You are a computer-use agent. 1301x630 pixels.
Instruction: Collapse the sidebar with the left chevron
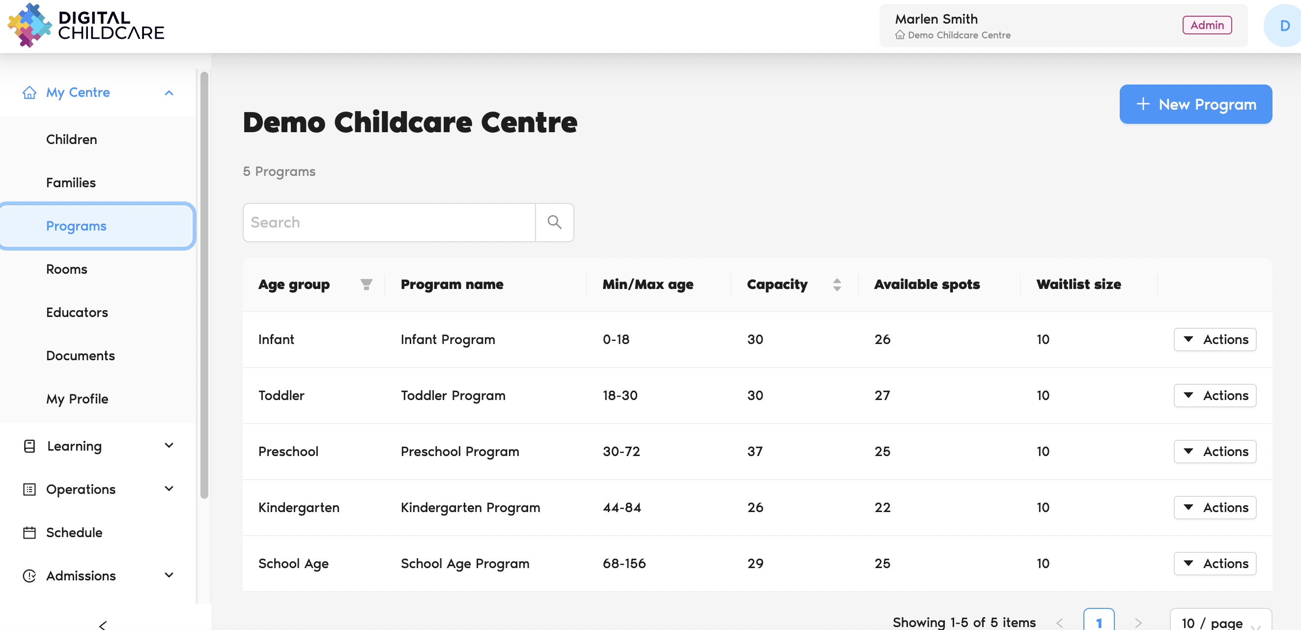pos(103,625)
